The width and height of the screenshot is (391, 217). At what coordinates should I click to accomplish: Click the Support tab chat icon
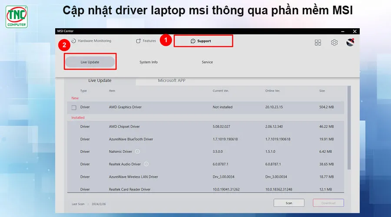[193, 41]
